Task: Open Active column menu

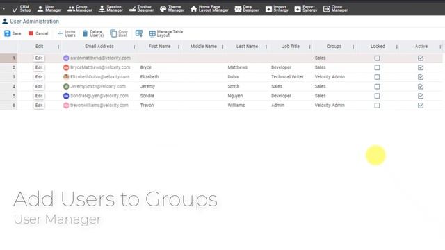Action: pyautogui.click(x=440, y=47)
